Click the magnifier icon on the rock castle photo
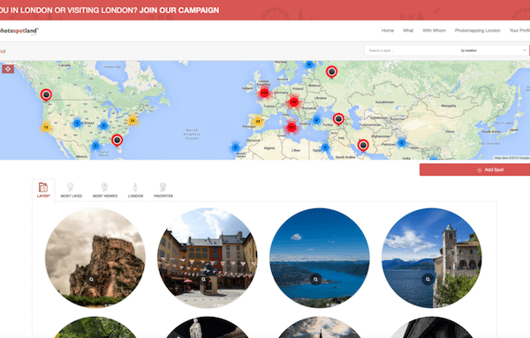The width and height of the screenshot is (530, 338). point(91,280)
